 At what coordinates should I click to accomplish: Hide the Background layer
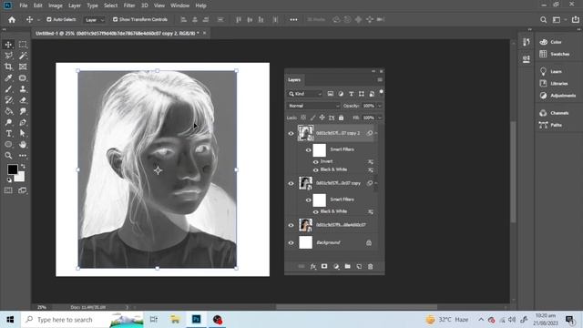point(291,243)
